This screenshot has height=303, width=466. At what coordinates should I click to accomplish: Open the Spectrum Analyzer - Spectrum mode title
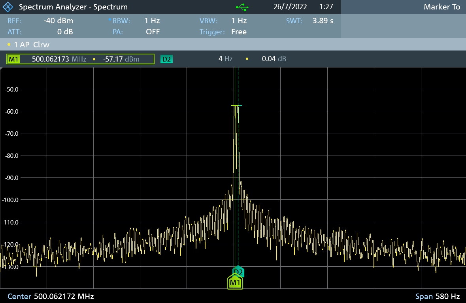tap(73, 7)
